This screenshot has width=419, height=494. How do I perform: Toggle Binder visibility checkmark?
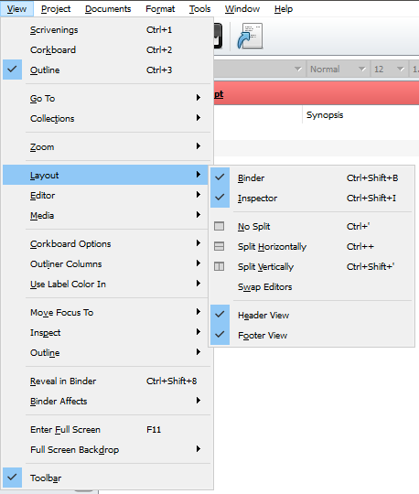[x=220, y=177]
